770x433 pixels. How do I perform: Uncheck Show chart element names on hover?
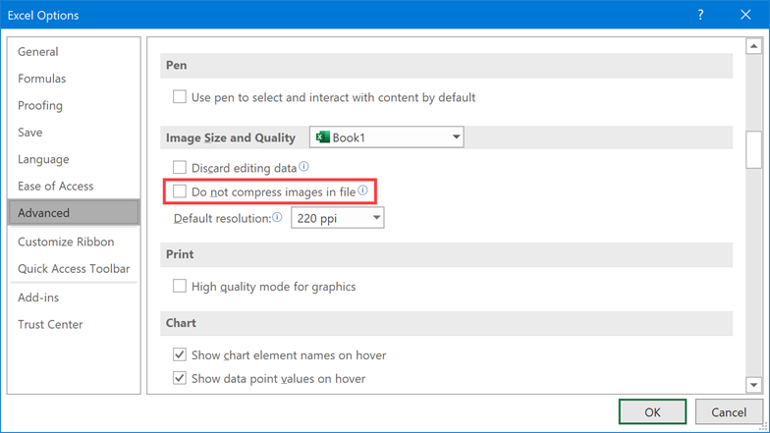(x=180, y=354)
